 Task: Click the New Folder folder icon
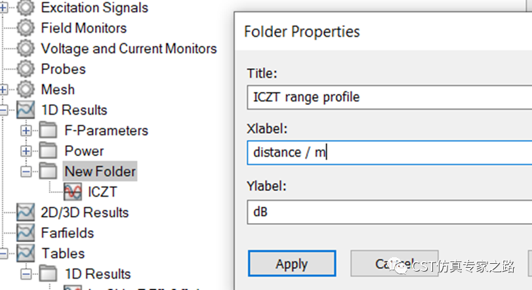coord(48,171)
